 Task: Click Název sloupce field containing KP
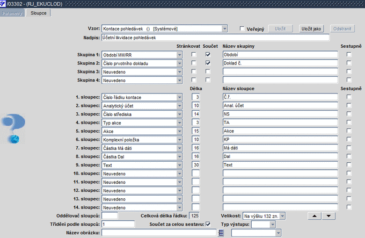pyautogui.click(x=280, y=139)
